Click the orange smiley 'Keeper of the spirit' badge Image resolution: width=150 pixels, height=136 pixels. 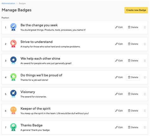(x=13, y=110)
